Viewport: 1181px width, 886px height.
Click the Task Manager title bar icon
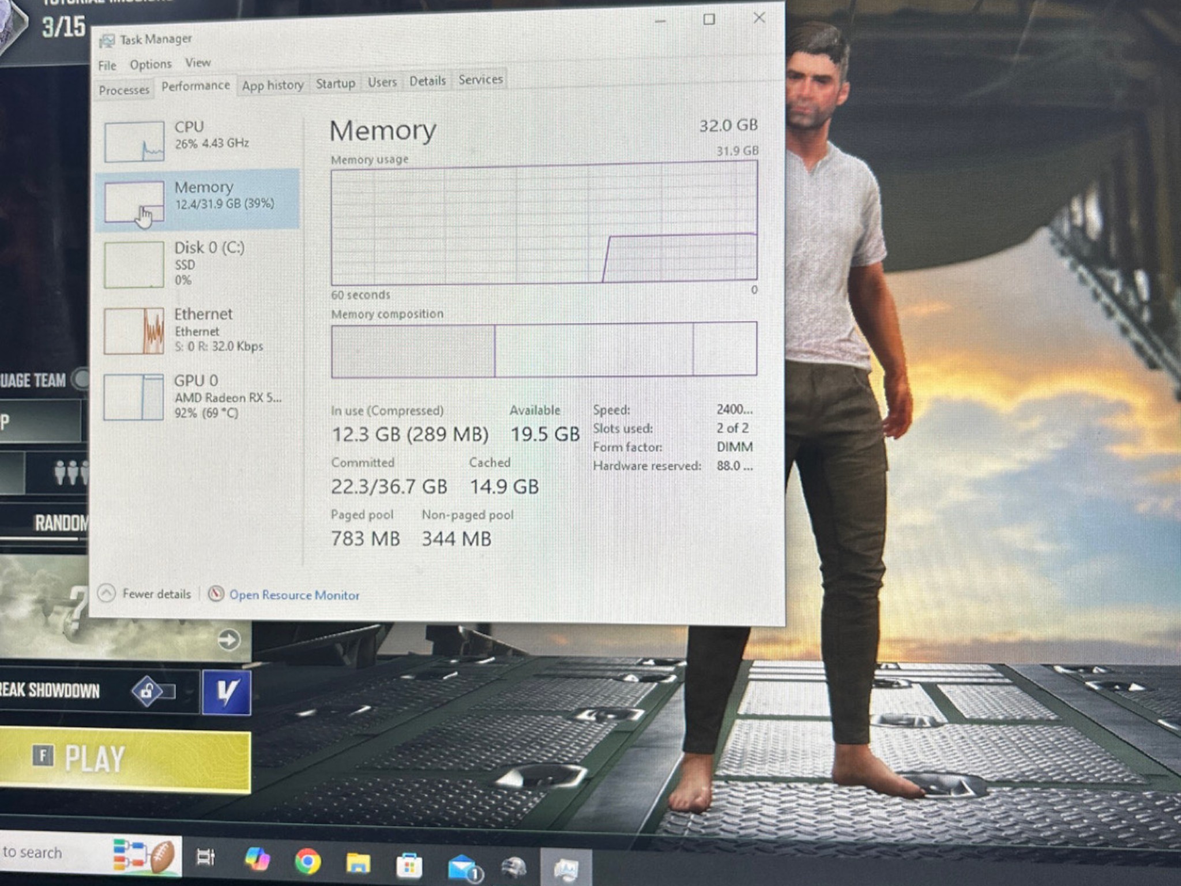tap(107, 41)
